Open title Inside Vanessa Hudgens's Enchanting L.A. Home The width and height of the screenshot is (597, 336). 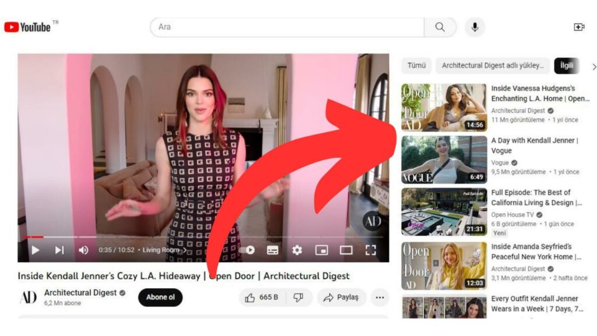point(540,94)
